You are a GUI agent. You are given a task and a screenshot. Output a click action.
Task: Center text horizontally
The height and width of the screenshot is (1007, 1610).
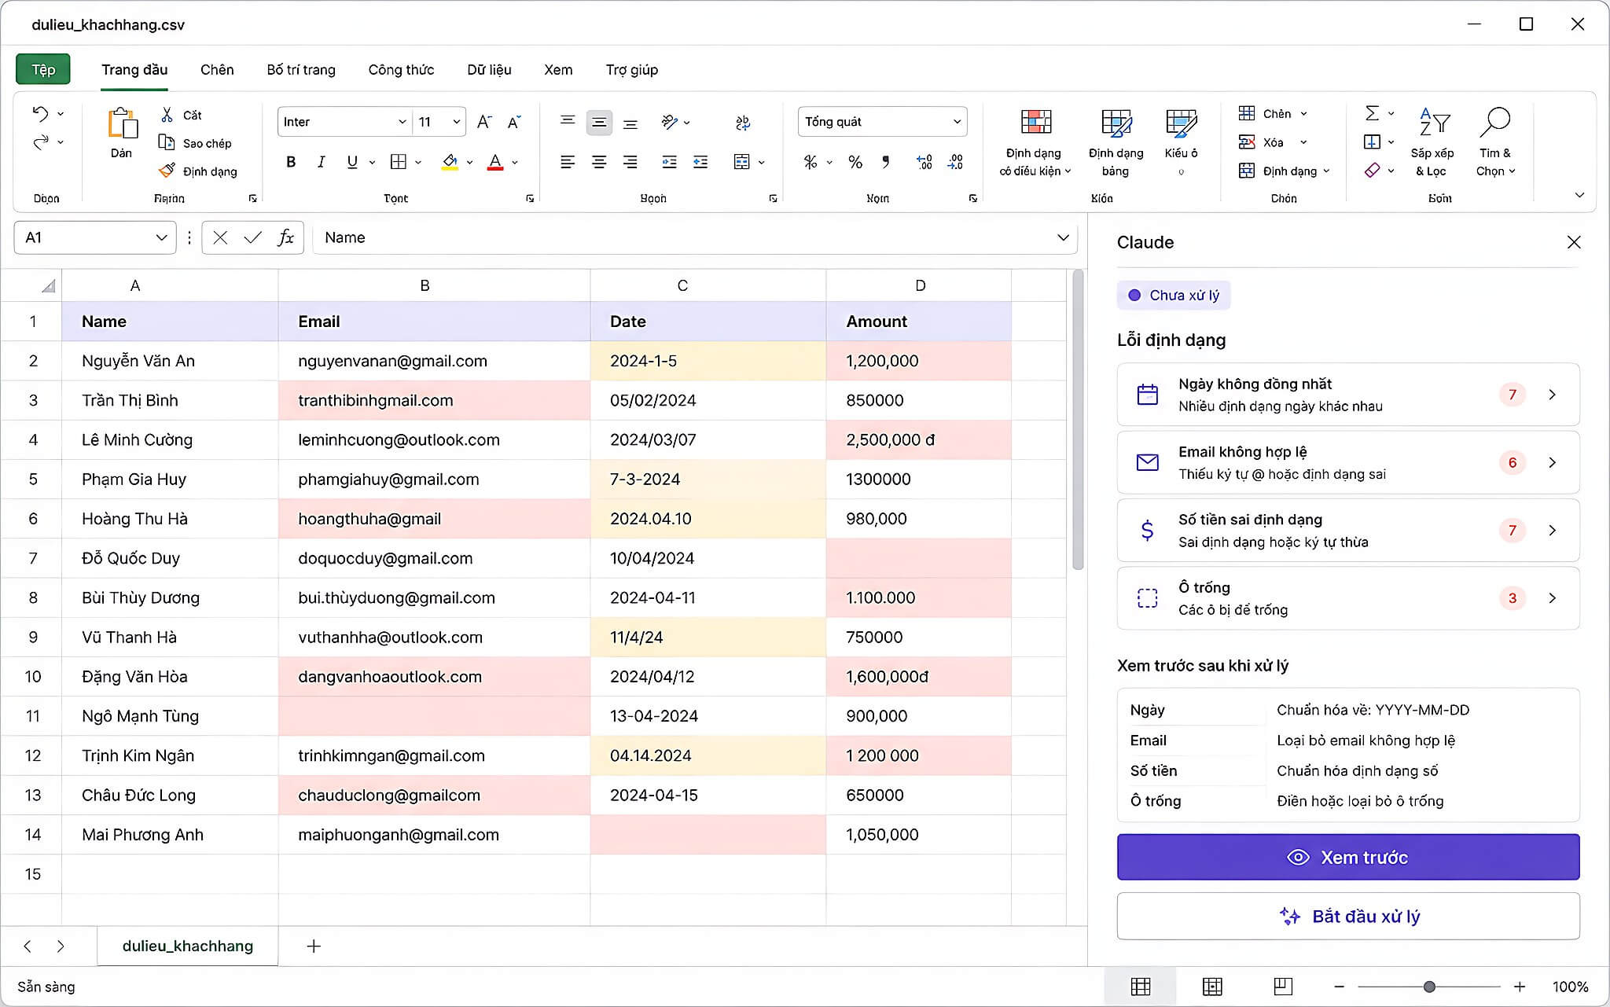(599, 162)
